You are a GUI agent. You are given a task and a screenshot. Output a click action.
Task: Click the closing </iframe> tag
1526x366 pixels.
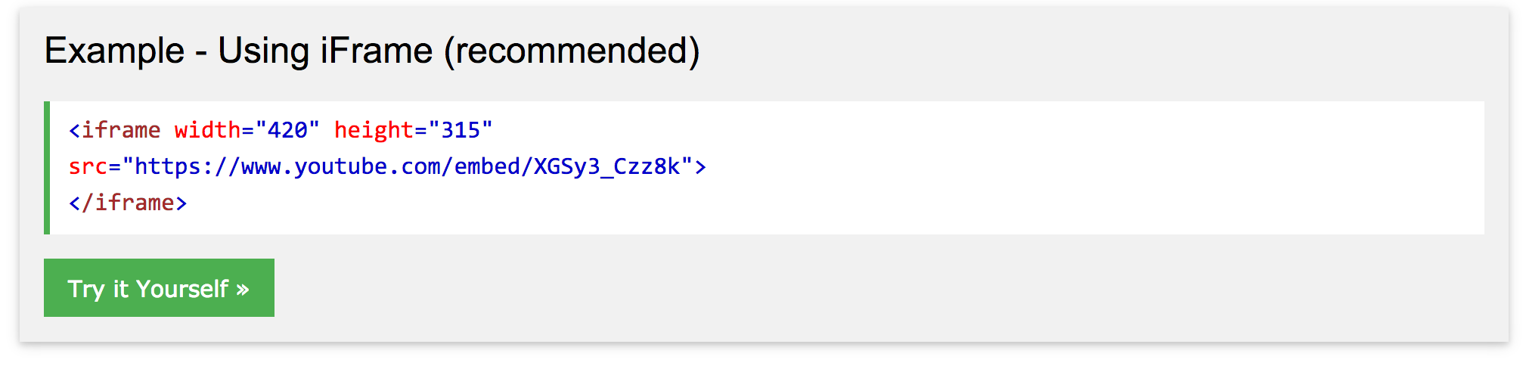[x=128, y=203]
